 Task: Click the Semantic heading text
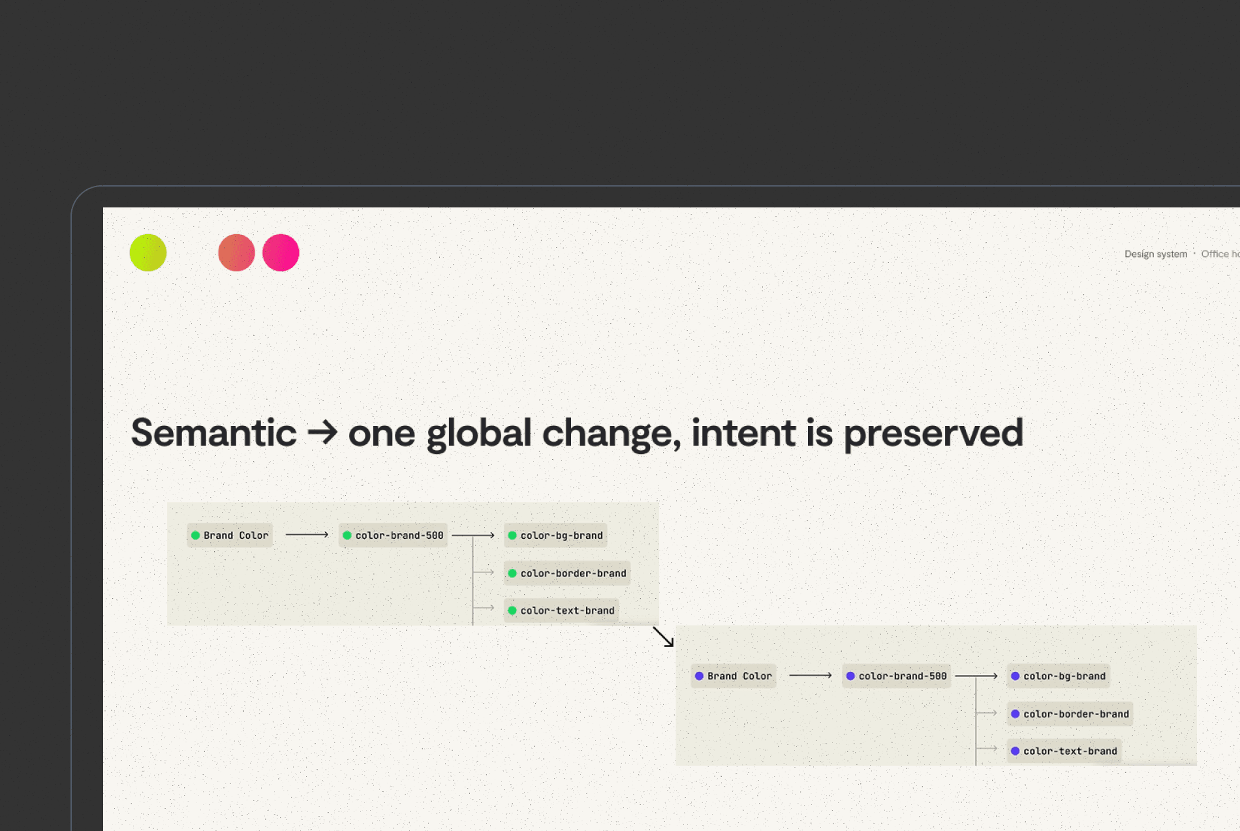pyautogui.click(x=577, y=433)
